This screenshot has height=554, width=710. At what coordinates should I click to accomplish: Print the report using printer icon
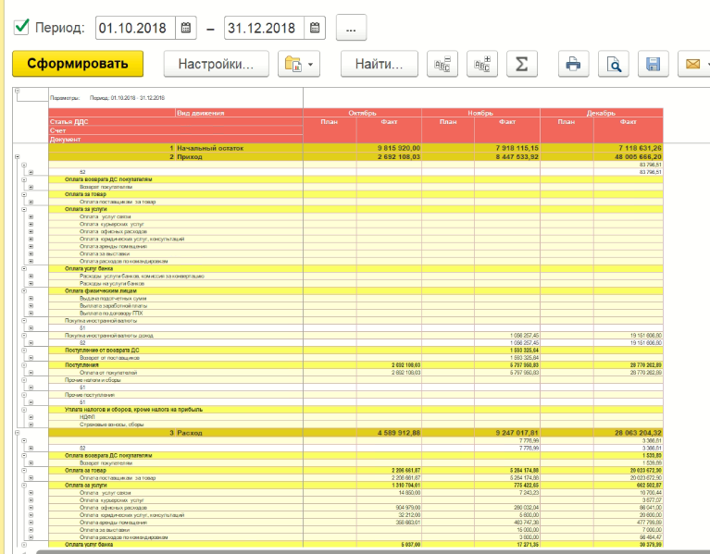574,64
